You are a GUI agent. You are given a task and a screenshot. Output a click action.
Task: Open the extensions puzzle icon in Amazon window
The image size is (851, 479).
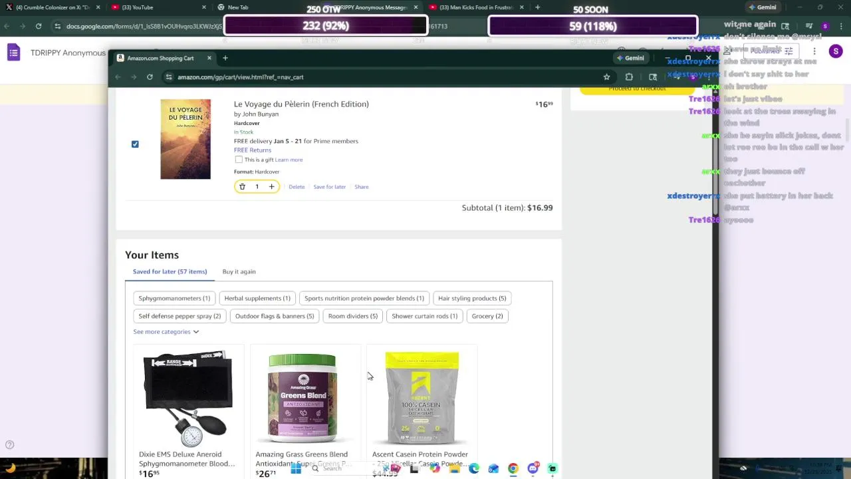coord(629,77)
